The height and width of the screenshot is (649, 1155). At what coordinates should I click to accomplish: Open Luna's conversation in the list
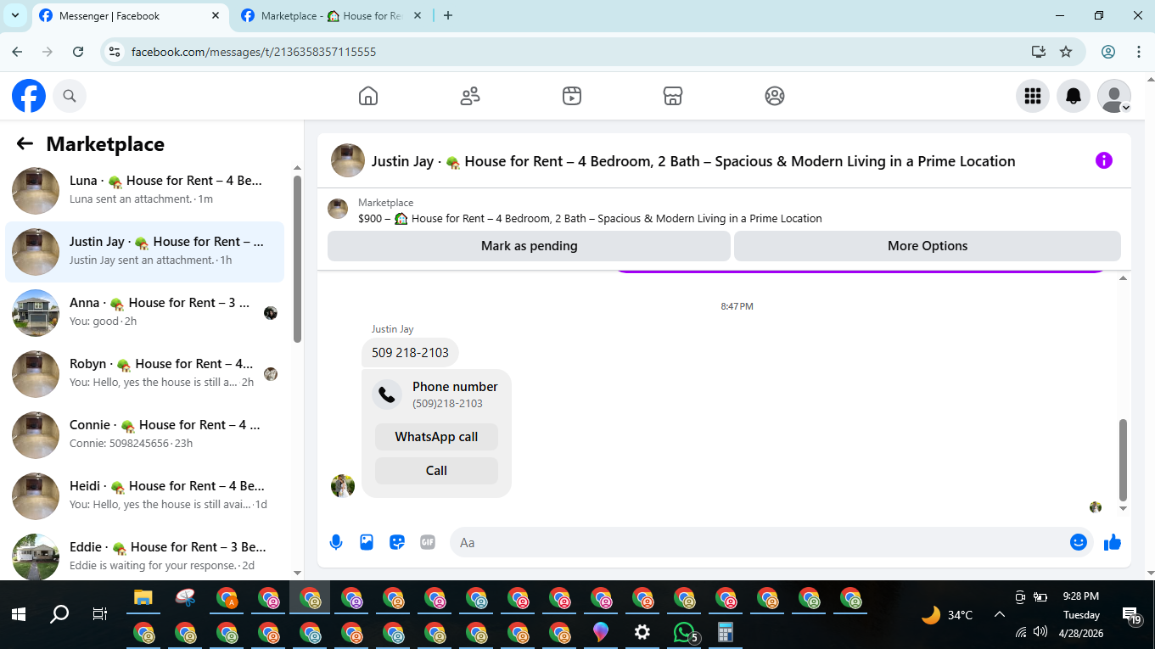pyautogui.click(x=145, y=191)
